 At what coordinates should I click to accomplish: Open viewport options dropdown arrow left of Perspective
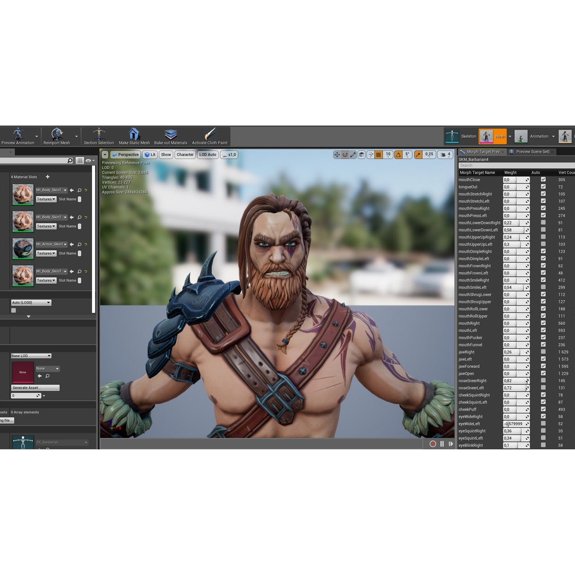click(x=105, y=155)
